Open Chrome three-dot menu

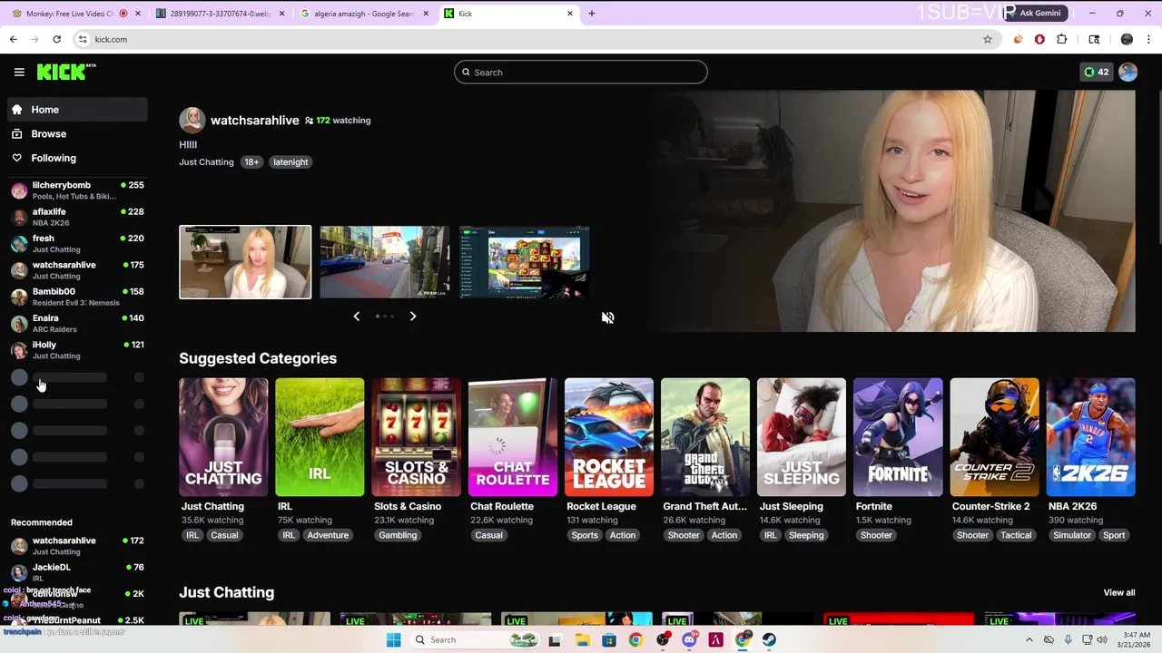1149,39
